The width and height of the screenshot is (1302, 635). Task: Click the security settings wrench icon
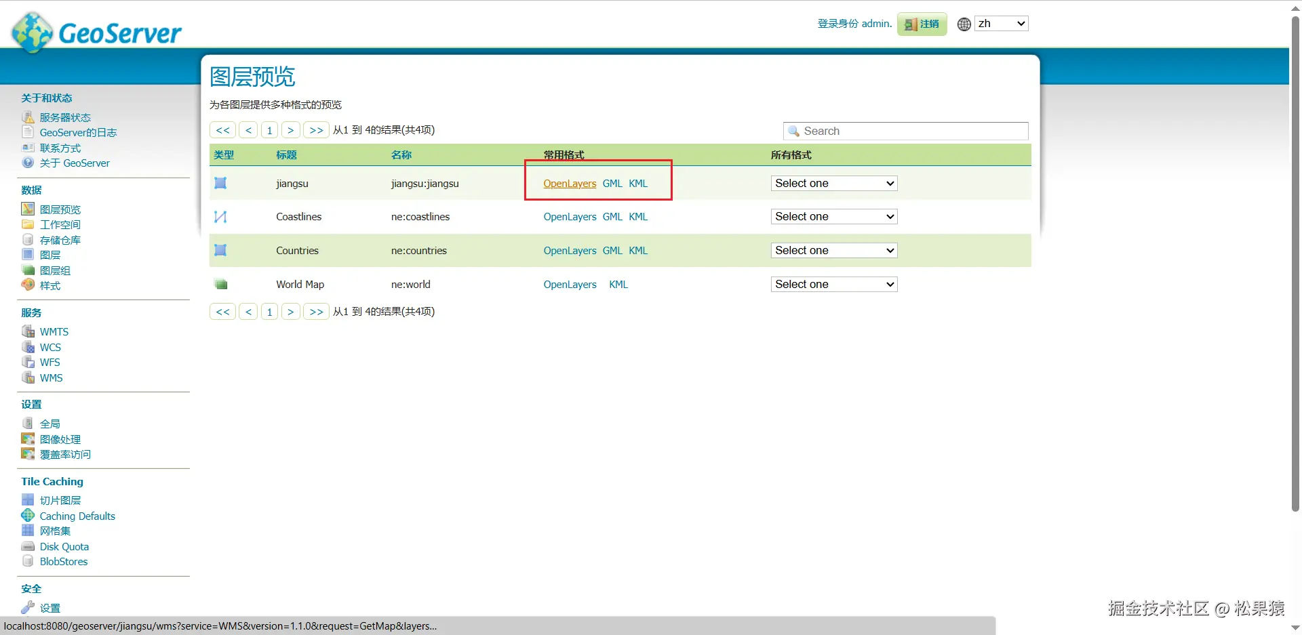coord(28,607)
